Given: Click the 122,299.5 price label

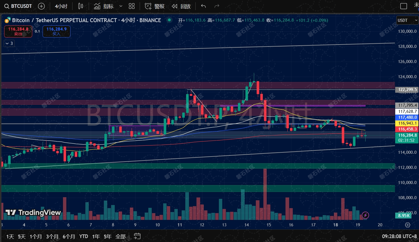Looking at the screenshot, I should click(x=407, y=90).
